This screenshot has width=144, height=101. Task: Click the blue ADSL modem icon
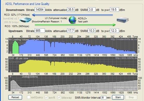click(x=25, y=20)
